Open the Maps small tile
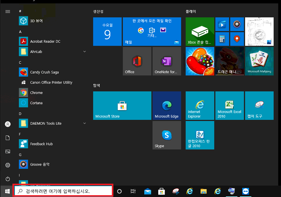 (237, 39)
